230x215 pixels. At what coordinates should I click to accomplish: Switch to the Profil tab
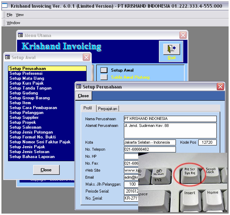[x=88, y=108]
